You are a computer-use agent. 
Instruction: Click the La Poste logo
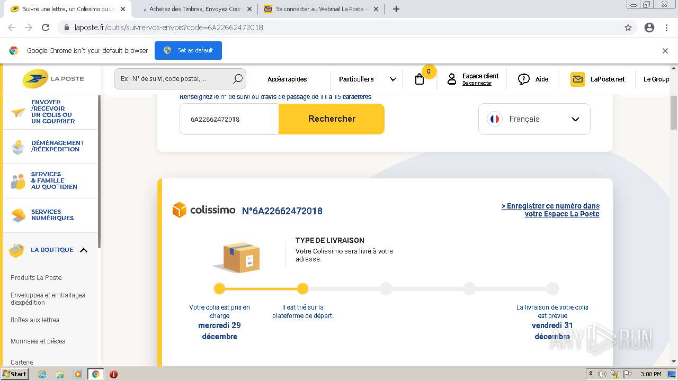pyautogui.click(x=53, y=79)
